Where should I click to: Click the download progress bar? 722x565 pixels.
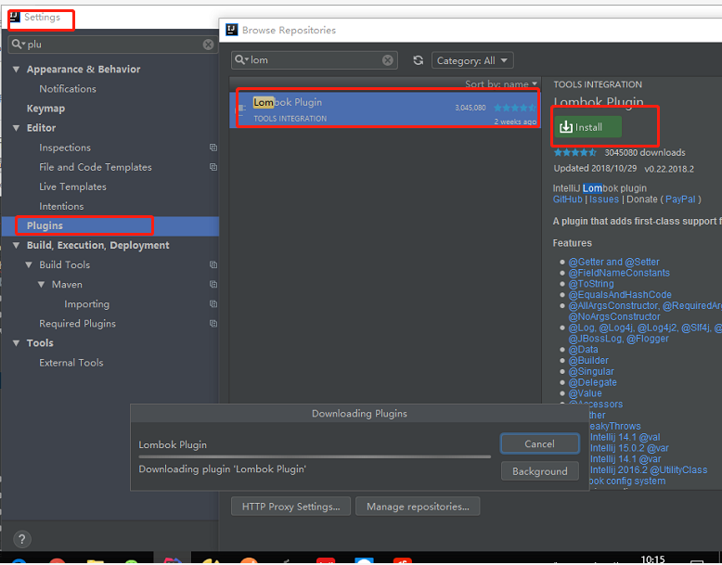pyautogui.click(x=315, y=456)
